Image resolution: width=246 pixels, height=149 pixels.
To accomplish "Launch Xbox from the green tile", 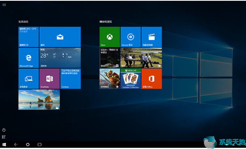I will click(110, 37).
